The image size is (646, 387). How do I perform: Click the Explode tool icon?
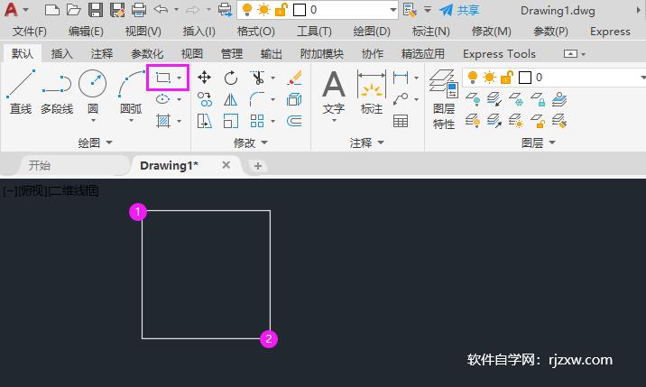[294, 99]
